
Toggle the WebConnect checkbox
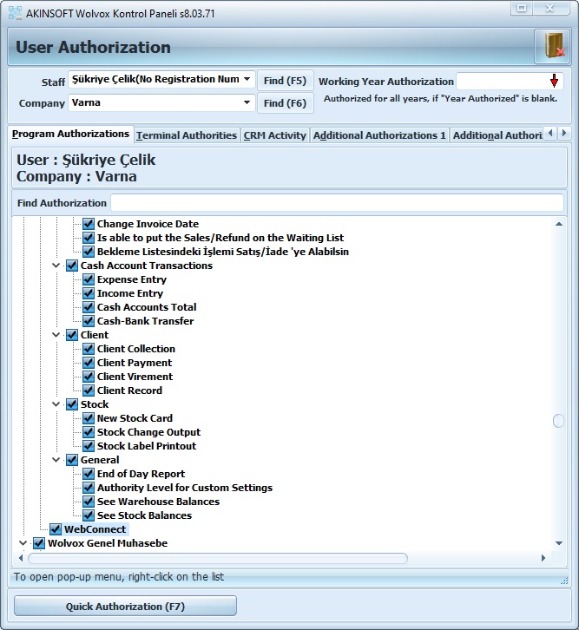(56, 529)
